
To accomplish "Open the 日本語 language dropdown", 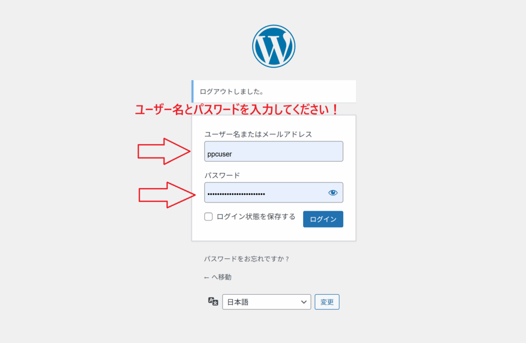I will point(267,302).
